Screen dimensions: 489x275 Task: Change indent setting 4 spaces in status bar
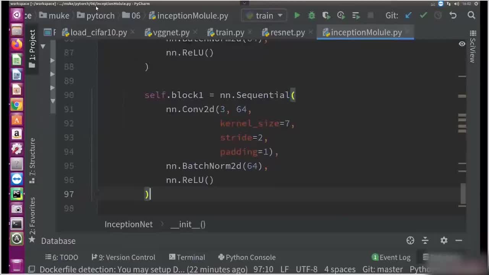(340, 269)
